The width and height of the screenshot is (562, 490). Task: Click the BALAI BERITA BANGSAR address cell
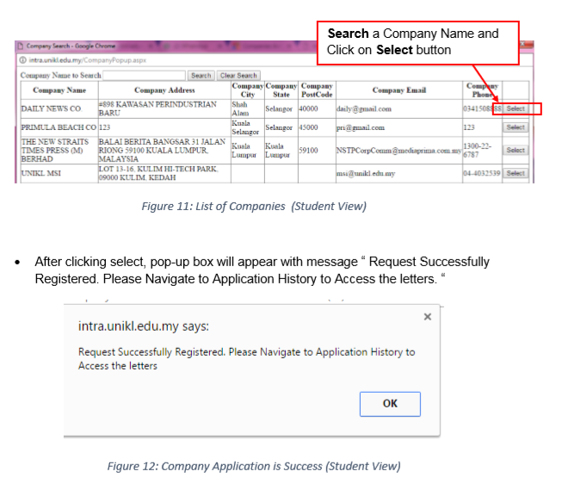point(164,151)
